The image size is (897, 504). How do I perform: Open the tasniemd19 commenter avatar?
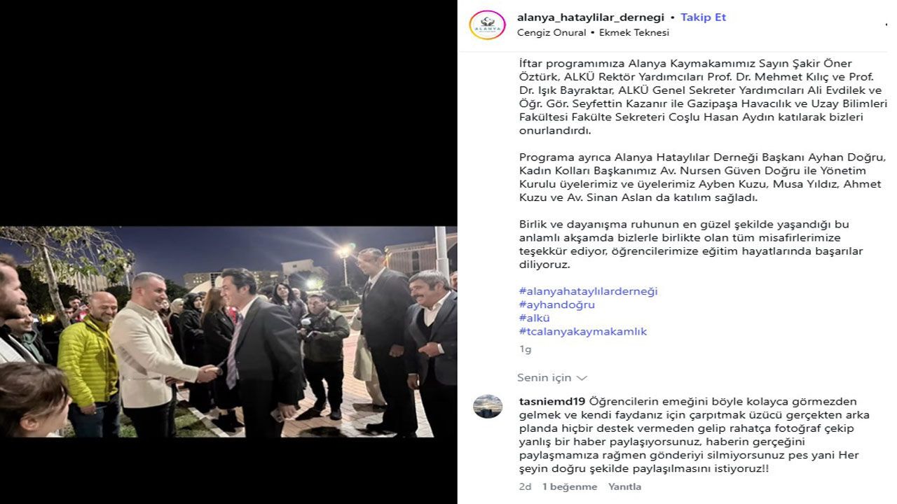[x=487, y=406]
